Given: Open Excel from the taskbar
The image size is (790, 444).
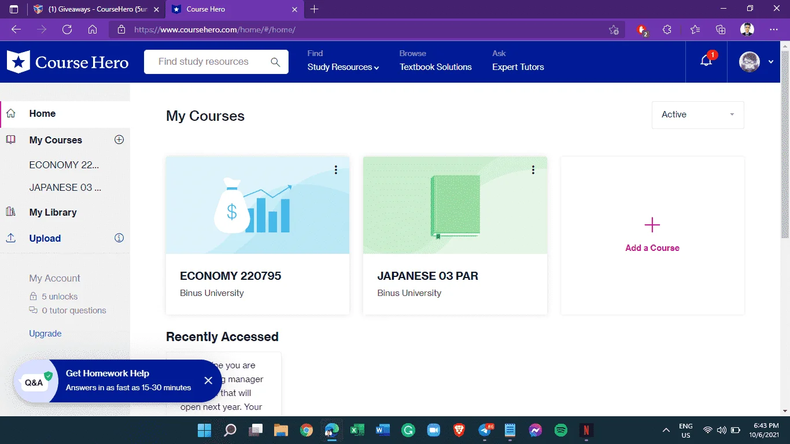Looking at the screenshot, I should pos(357,430).
